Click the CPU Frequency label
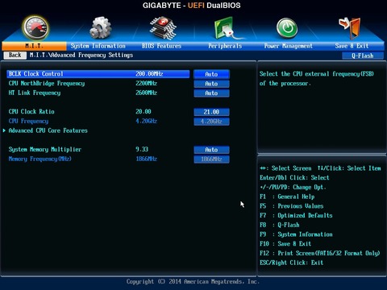The height and width of the screenshot is (290, 387). [28, 121]
